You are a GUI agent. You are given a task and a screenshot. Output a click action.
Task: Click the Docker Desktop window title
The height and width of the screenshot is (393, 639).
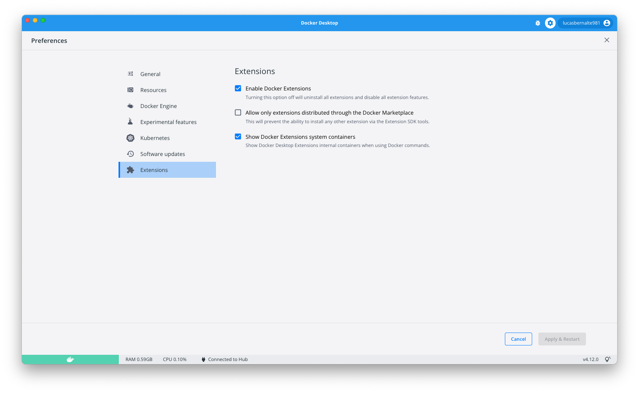[x=319, y=23]
